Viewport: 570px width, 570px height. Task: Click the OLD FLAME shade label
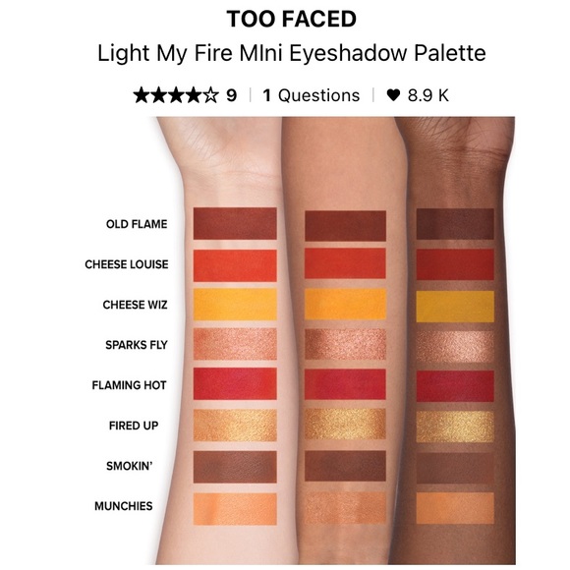click(x=137, y=224)
